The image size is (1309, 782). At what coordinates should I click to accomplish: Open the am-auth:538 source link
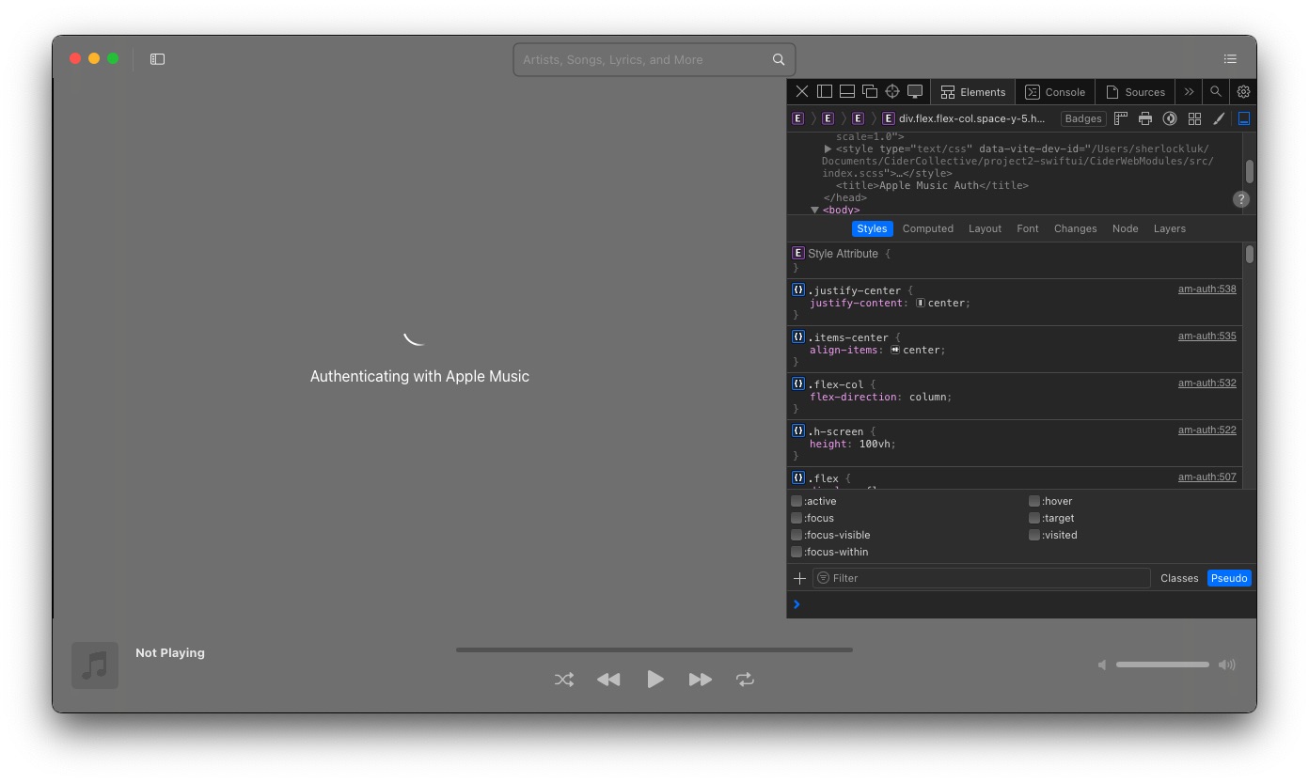pos(1207,289)
